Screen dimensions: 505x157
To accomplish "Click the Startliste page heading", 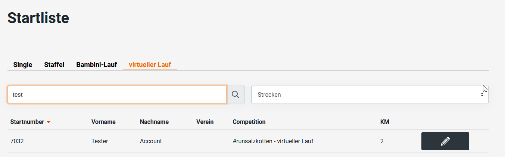I will click(x=38, y=18).
